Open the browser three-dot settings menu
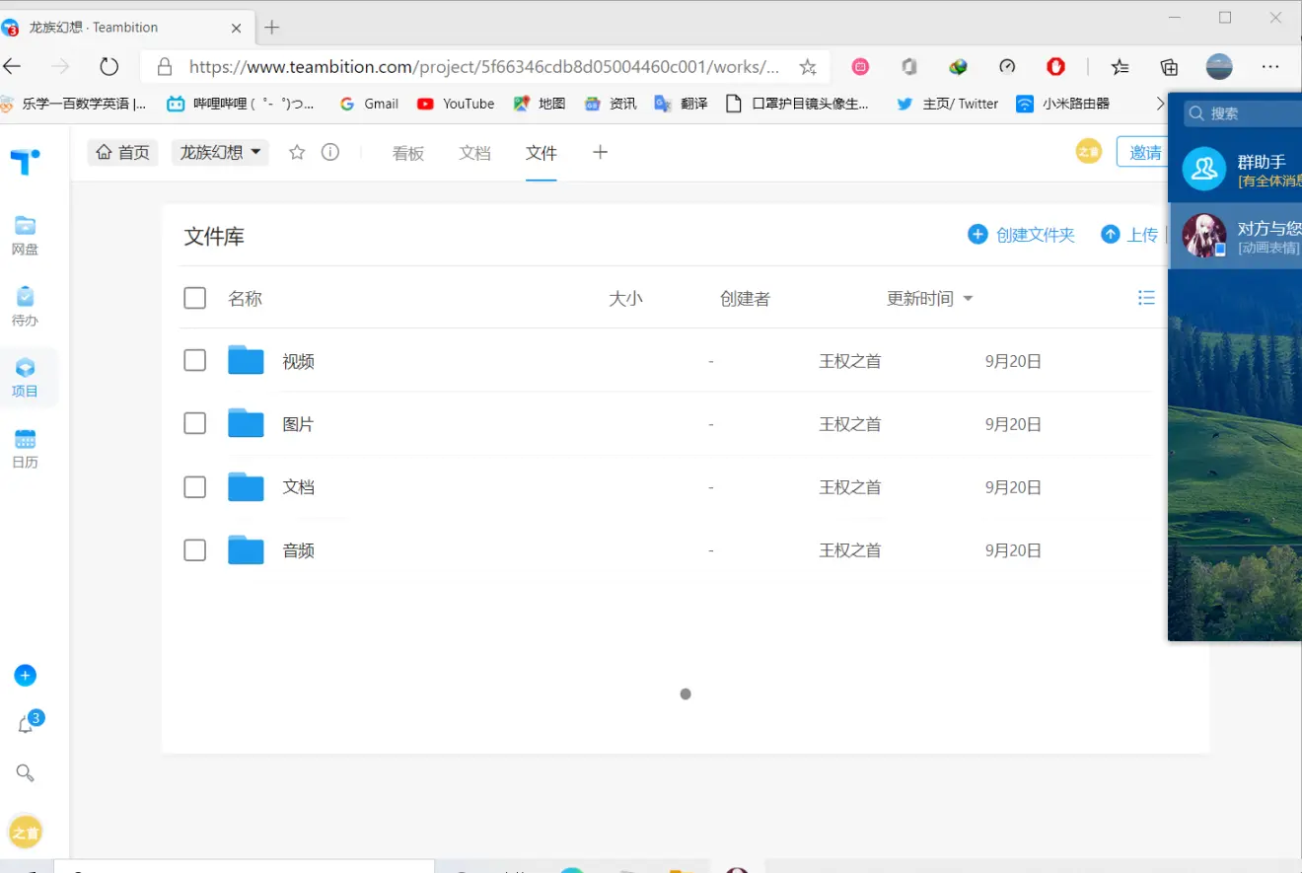This screenshot has height=873, width=1302. point(1270,67)
